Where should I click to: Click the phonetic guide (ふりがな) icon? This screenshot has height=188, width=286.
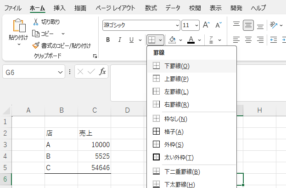pos(211,40)
